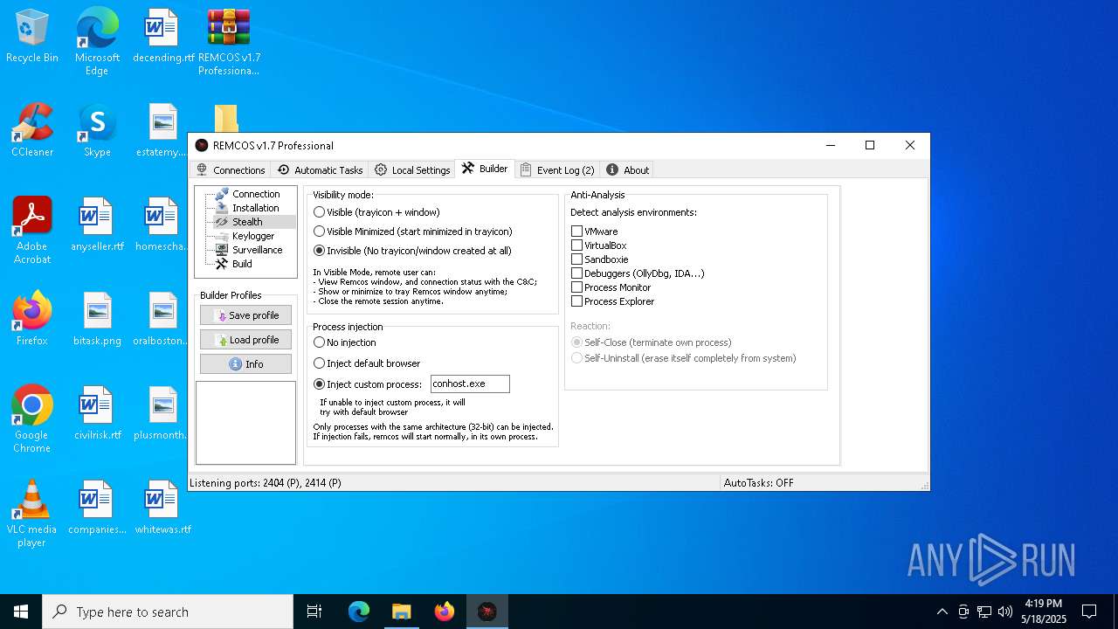
Task: Enable VirtualBox detection checkbox
Action: point(576,245)
